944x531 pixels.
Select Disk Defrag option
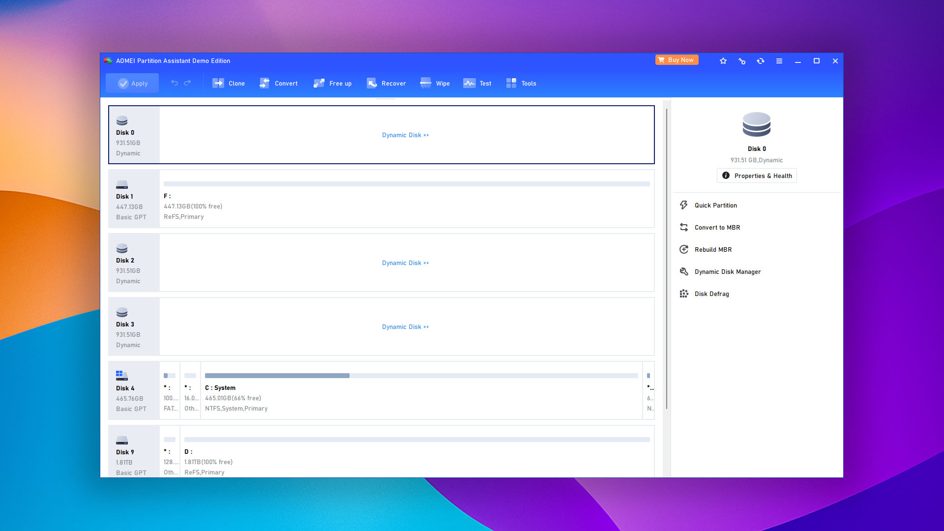pyautogui.click(x=712, y=294)
